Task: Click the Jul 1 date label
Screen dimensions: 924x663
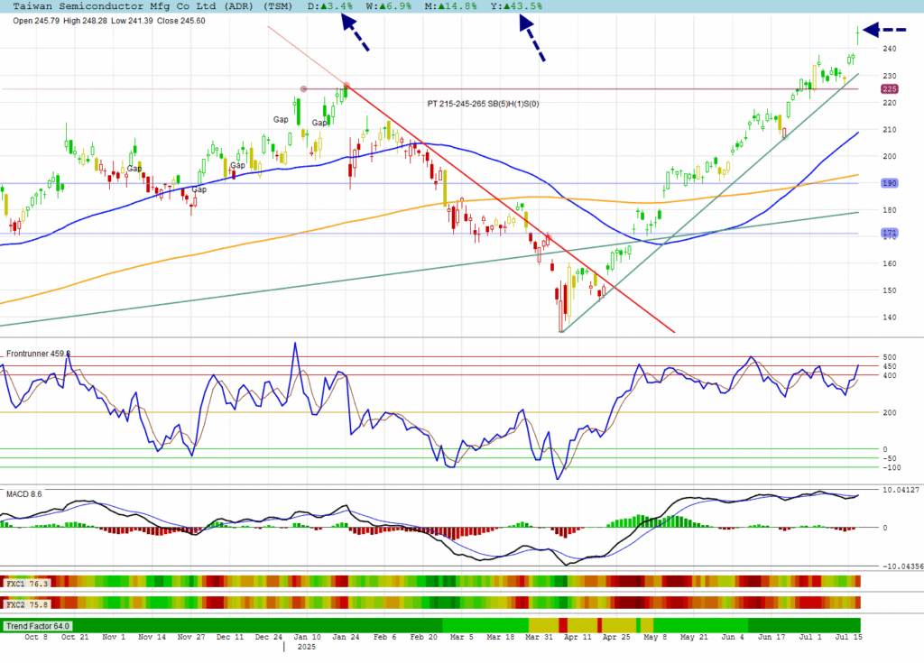Action: pos(810,637)
